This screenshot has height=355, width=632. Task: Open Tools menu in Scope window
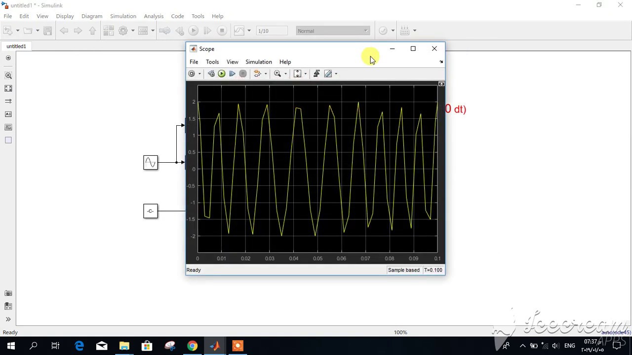coord(212,62)
